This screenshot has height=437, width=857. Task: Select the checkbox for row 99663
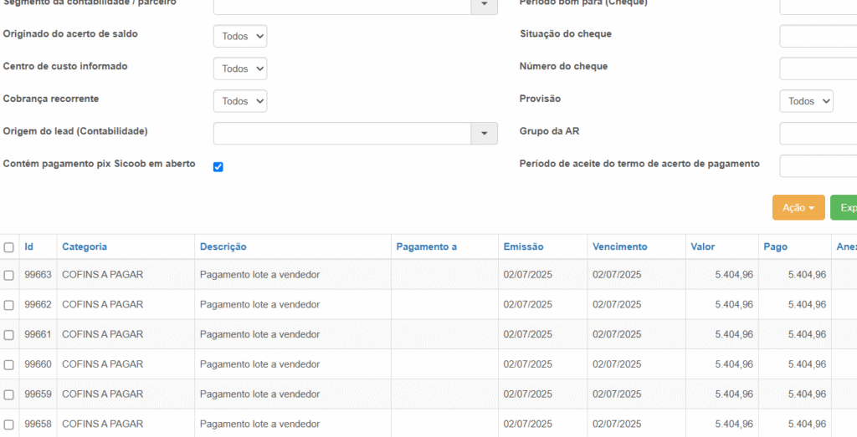point(9,275)
